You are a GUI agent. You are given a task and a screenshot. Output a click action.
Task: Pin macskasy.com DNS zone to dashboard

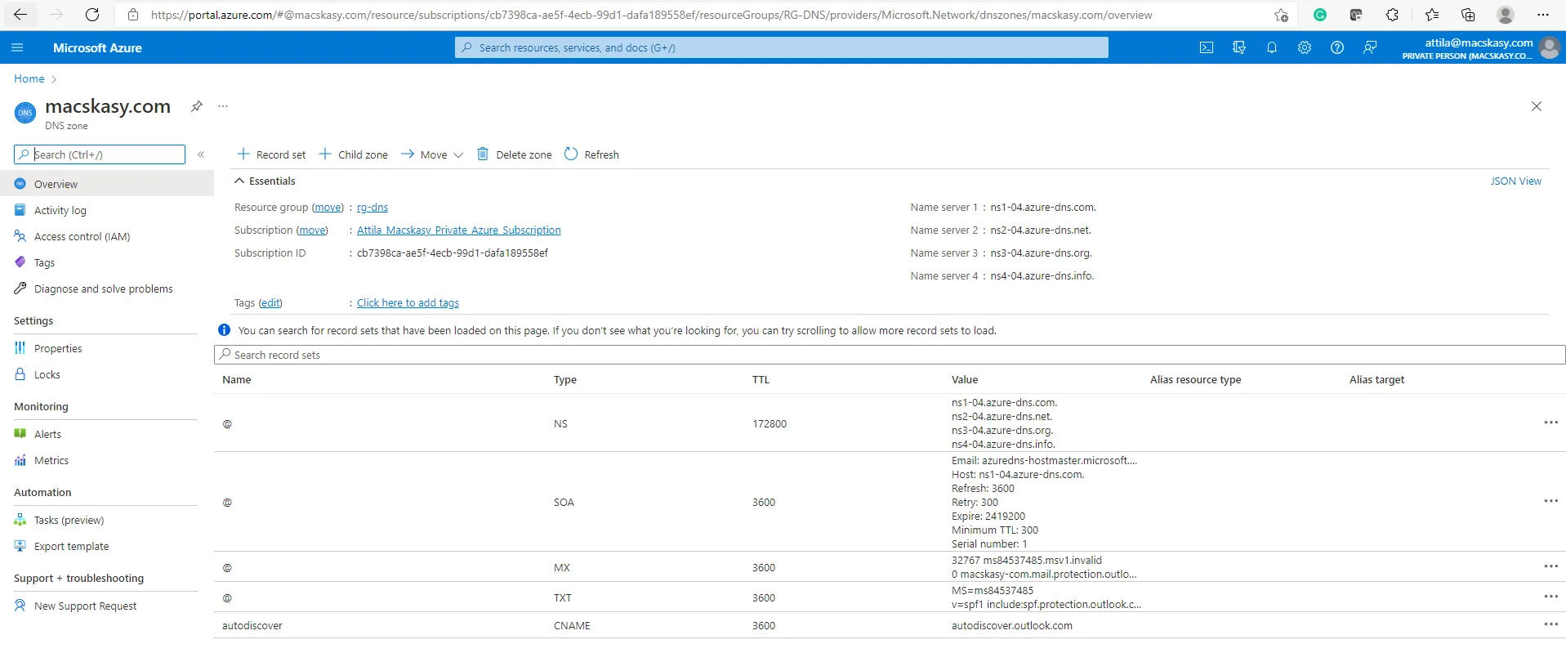[197, 106]
